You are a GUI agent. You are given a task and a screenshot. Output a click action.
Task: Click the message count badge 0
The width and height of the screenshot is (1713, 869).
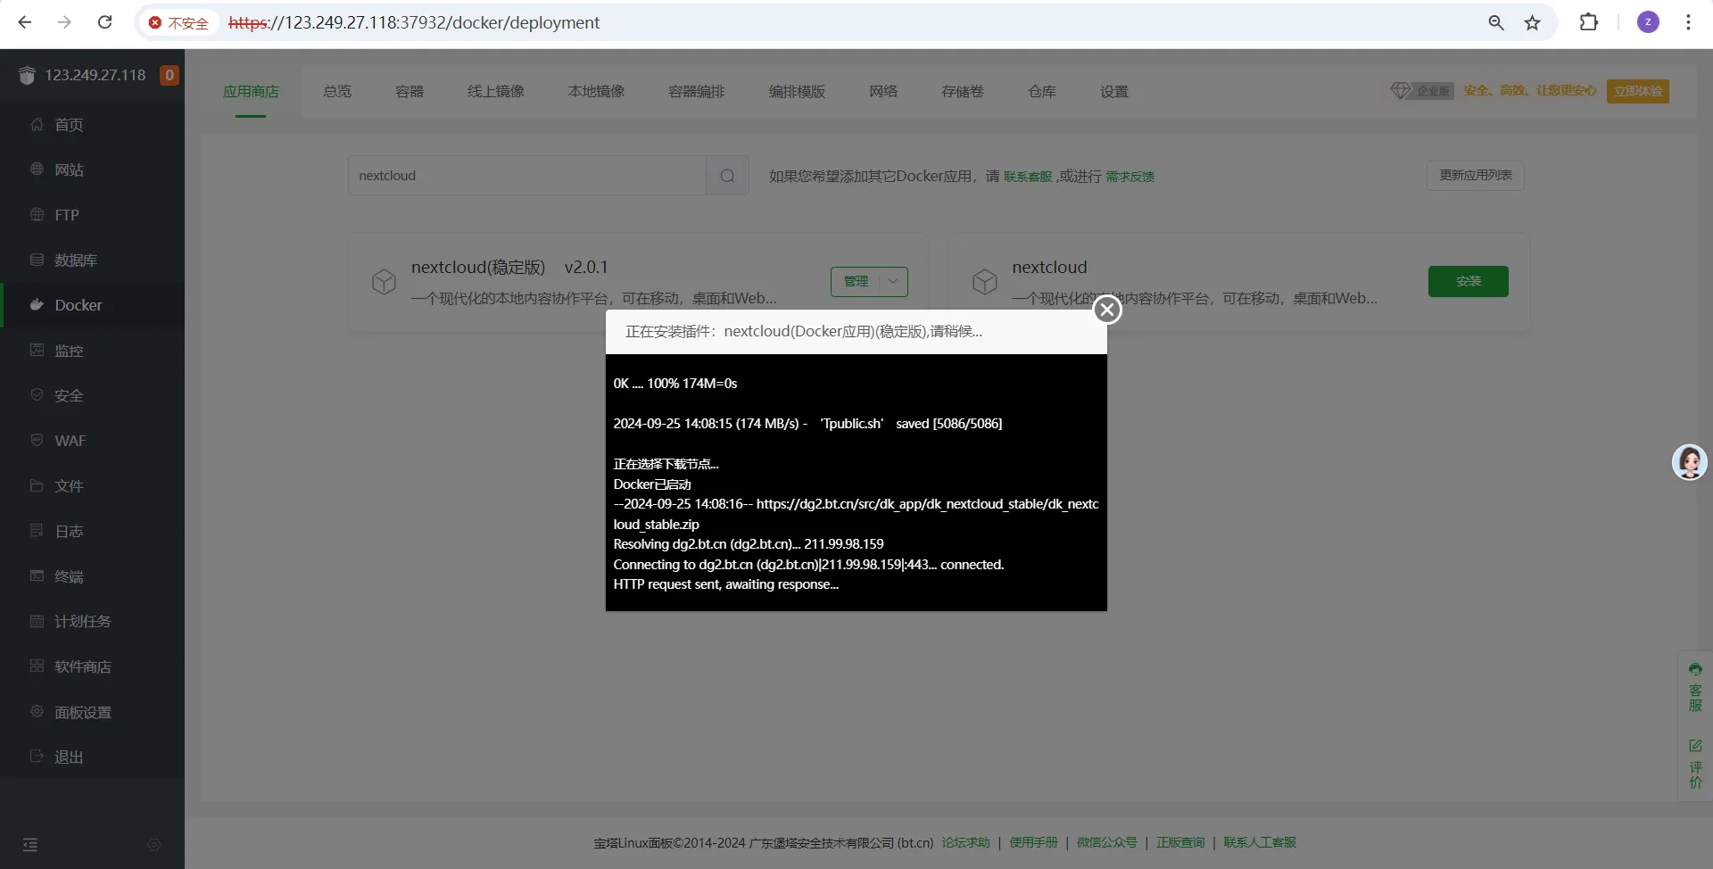170,75
